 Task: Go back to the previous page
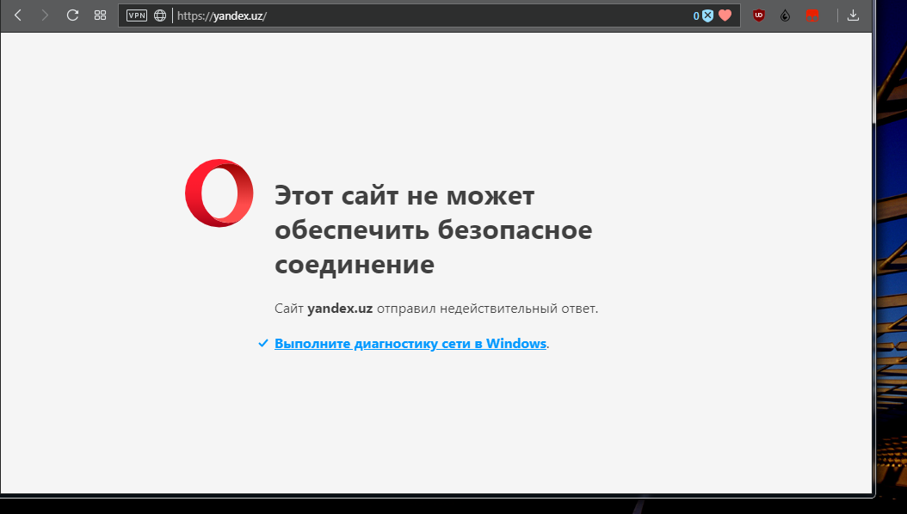pos(18,15)
